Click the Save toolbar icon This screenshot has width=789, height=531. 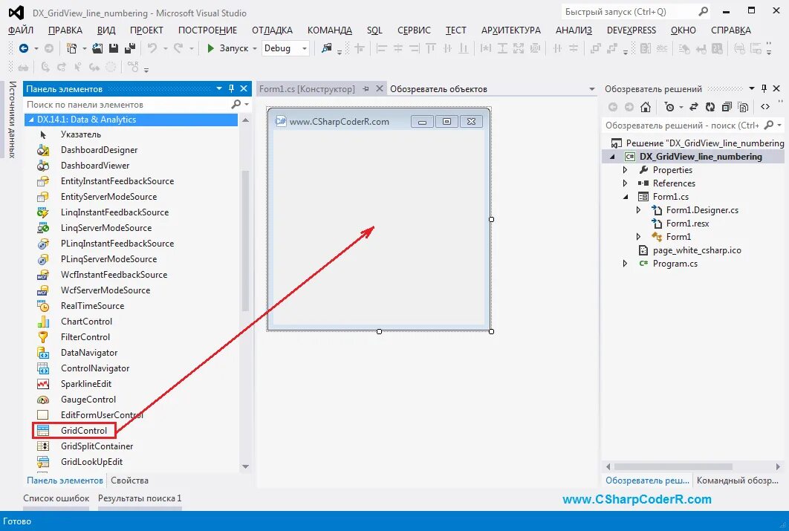coord(114,48)
